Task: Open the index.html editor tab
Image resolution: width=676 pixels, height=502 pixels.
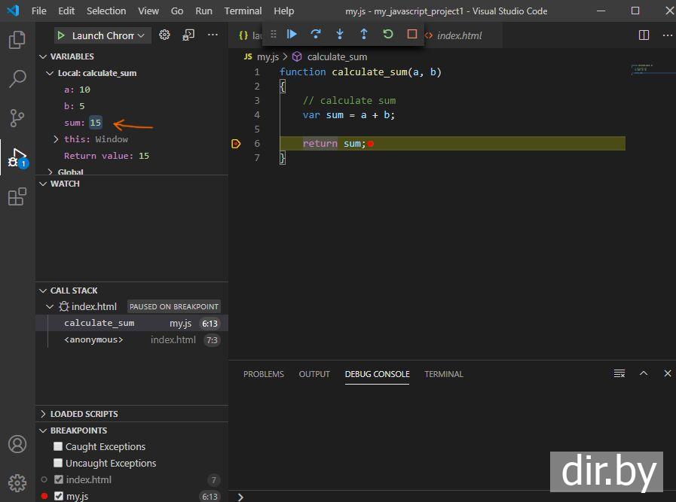Action: (459, 35)
